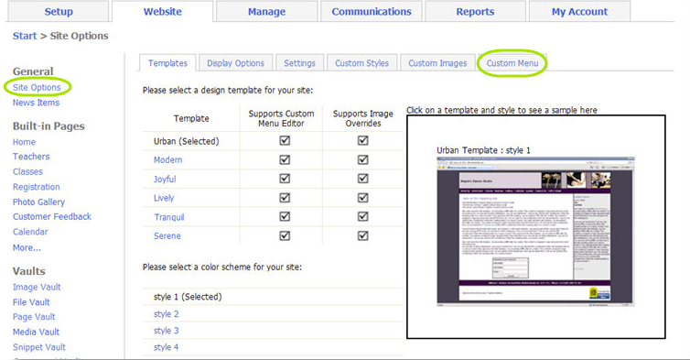Switch to Display Options sub-tab
The width and height of the screenshot is (690, 360).
[x=235, y=63]
